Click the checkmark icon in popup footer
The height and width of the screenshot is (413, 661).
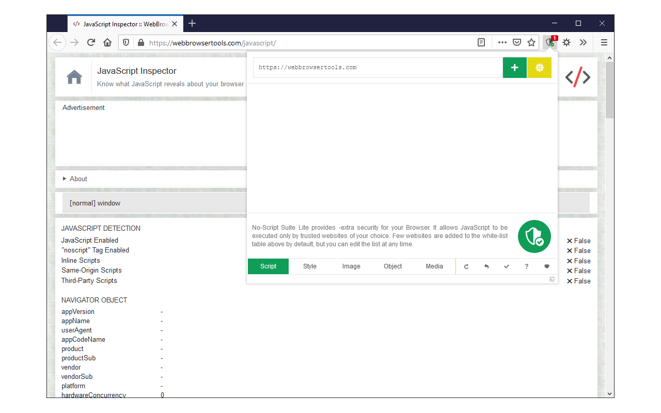[507, 266]
